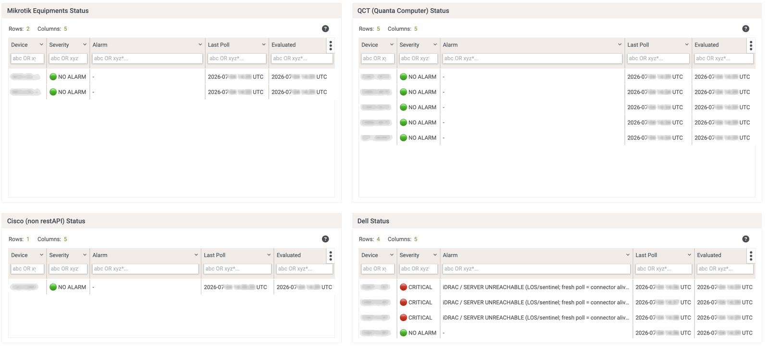Sort by Evaluated column in Cisco table
The image size is (769, 347).
[288, 255]
